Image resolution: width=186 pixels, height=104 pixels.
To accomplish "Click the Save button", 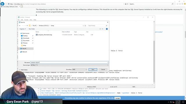I will (93, 70).
